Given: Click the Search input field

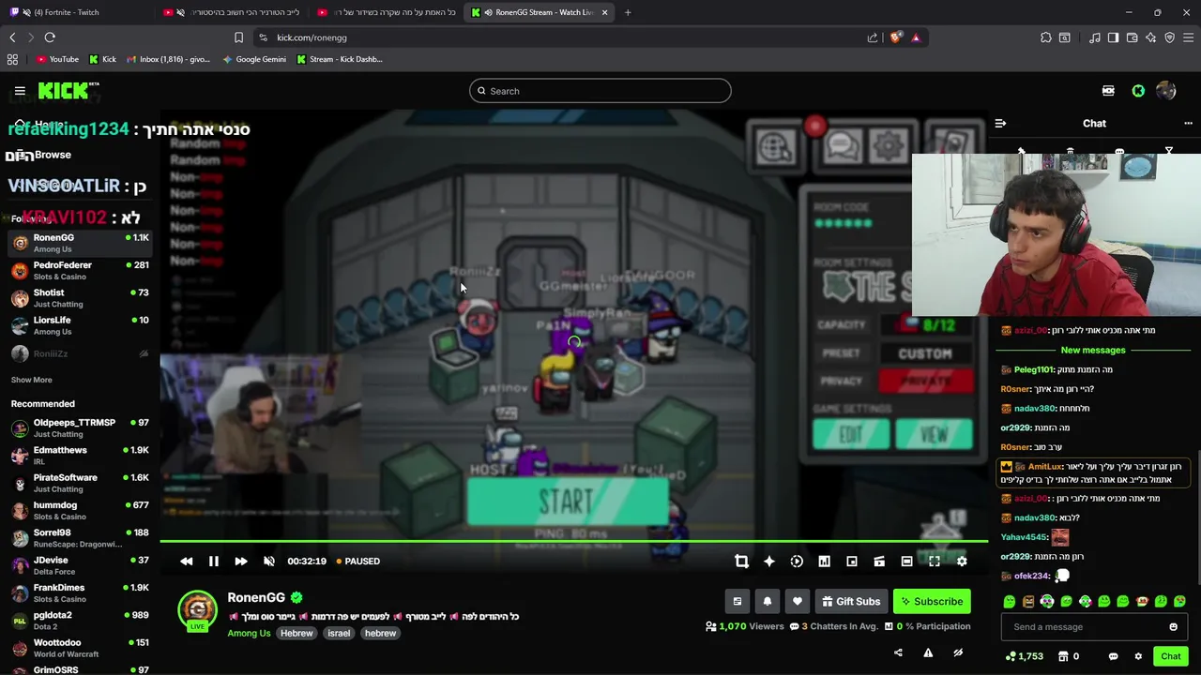Looking at the screenshot, I should tap(600, 91).
